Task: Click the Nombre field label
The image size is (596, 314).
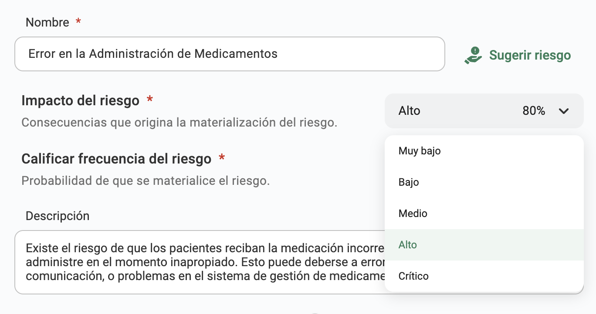Action: pos(47,22)
